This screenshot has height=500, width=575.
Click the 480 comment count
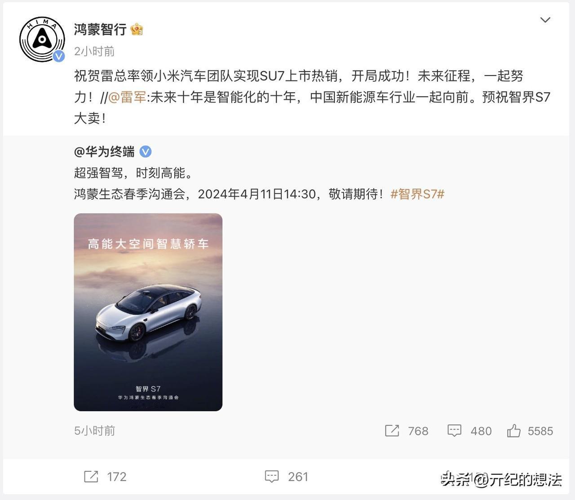click(481, 431)
